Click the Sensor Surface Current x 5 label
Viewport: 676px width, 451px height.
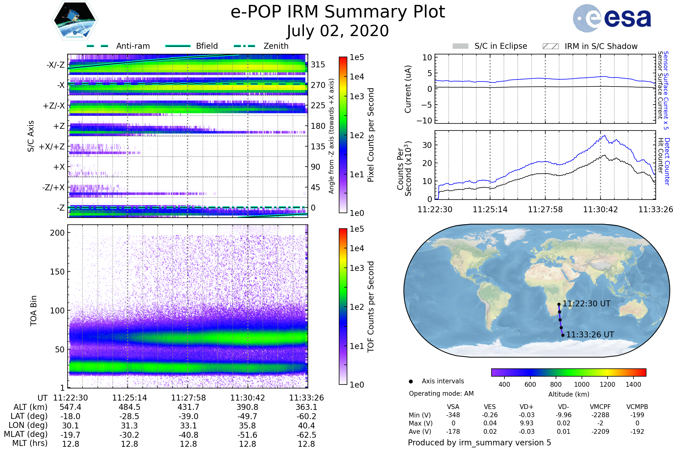(666, 90)
